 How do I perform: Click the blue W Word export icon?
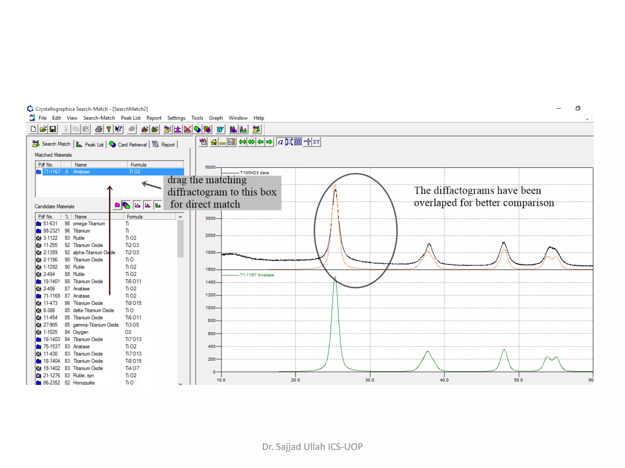coord(220,129)
